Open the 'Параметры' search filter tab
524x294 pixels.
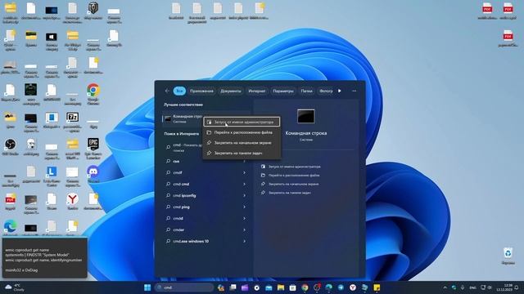point(283,91)
